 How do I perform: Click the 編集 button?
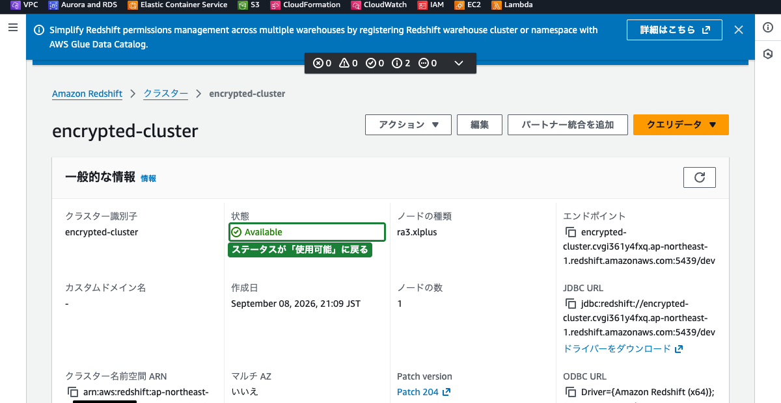(480, 125)
